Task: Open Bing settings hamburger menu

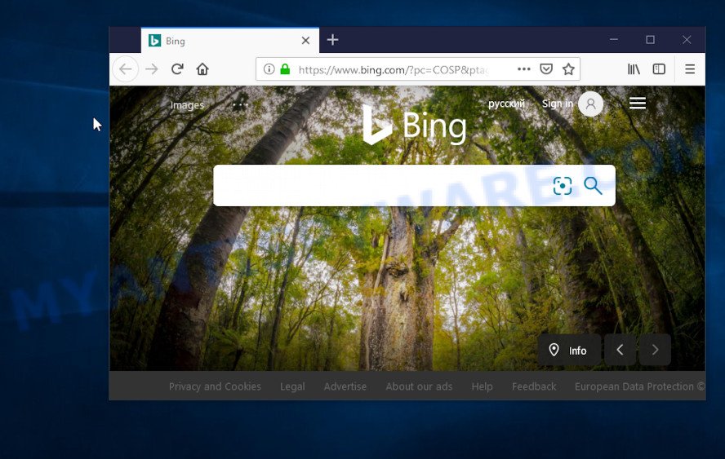Action: point(638,103)
